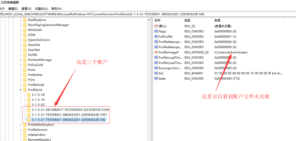Open the 收藏夹(A) menu
The height and width of the screenshot is (141, 296).
(x=41, y=9)
